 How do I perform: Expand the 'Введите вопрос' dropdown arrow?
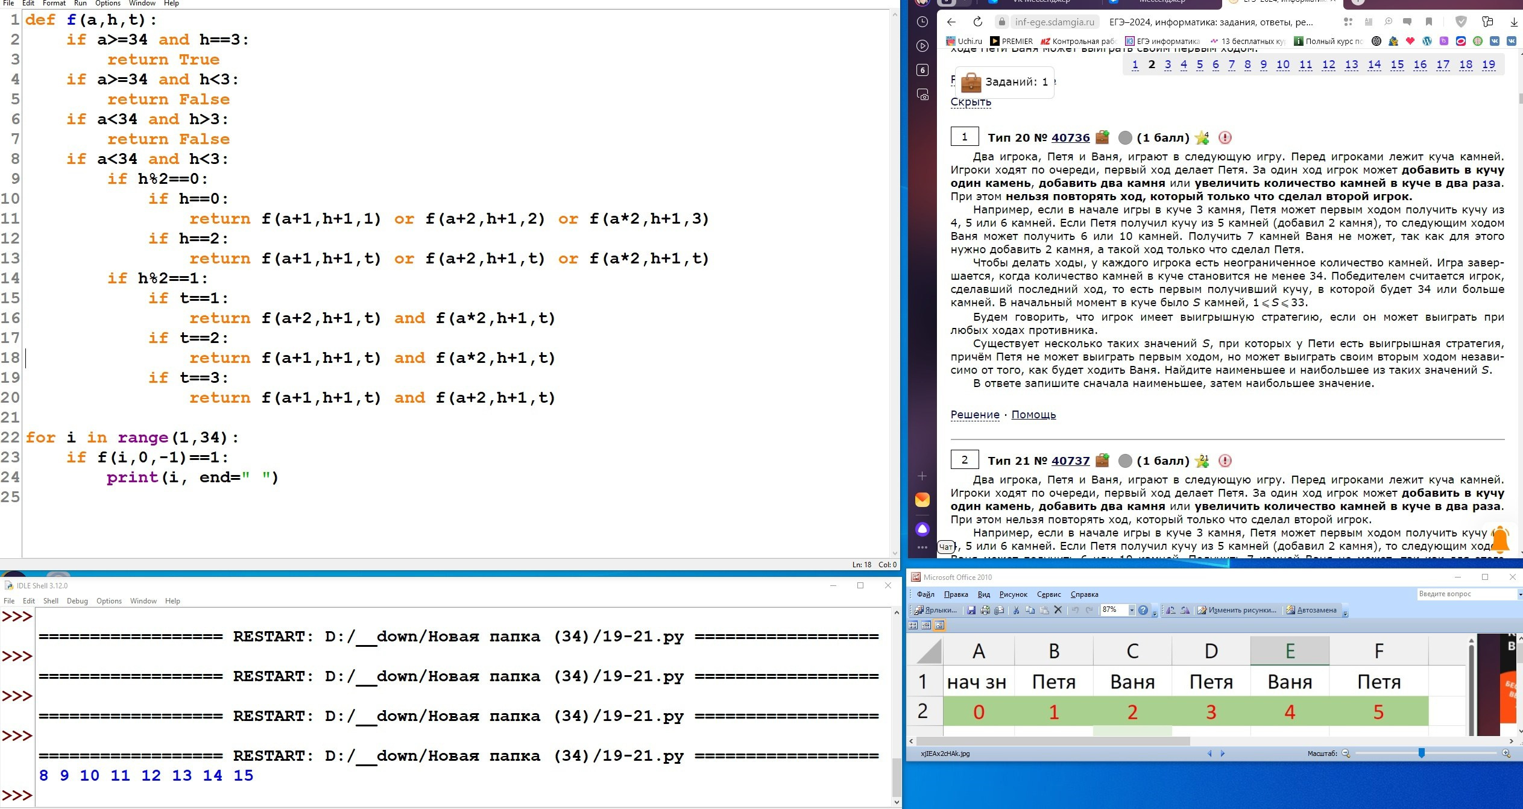coord(1519,594)
